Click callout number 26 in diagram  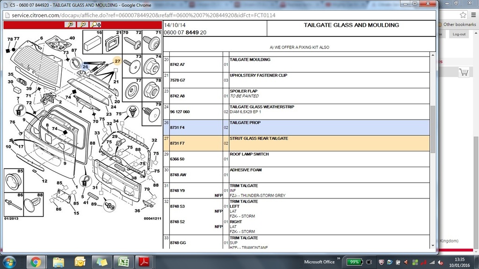click(x=85, y=66)
